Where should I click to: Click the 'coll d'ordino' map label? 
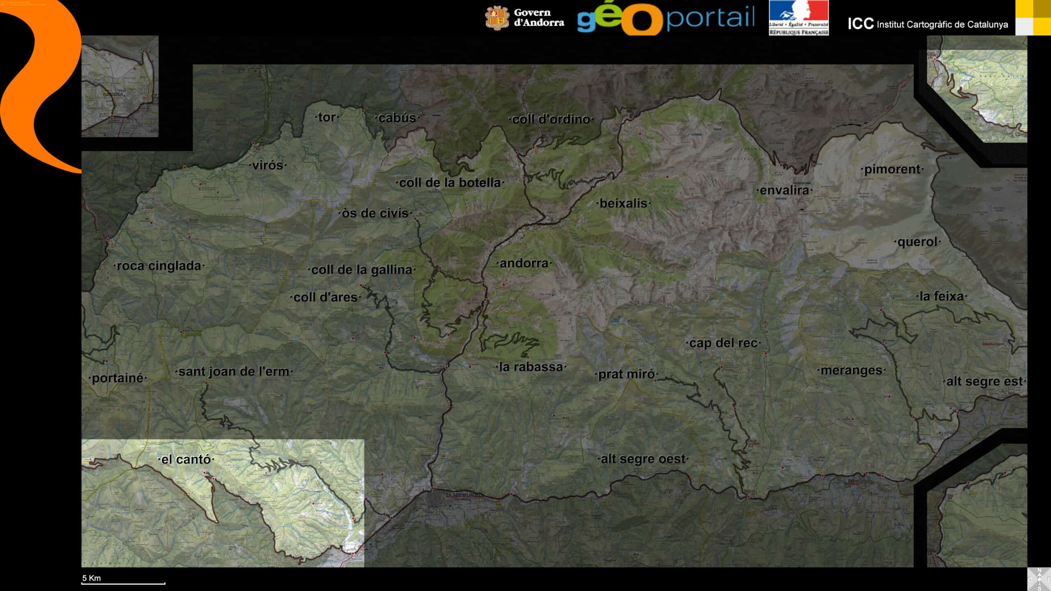pyautogui.click(x=551, y=119)
